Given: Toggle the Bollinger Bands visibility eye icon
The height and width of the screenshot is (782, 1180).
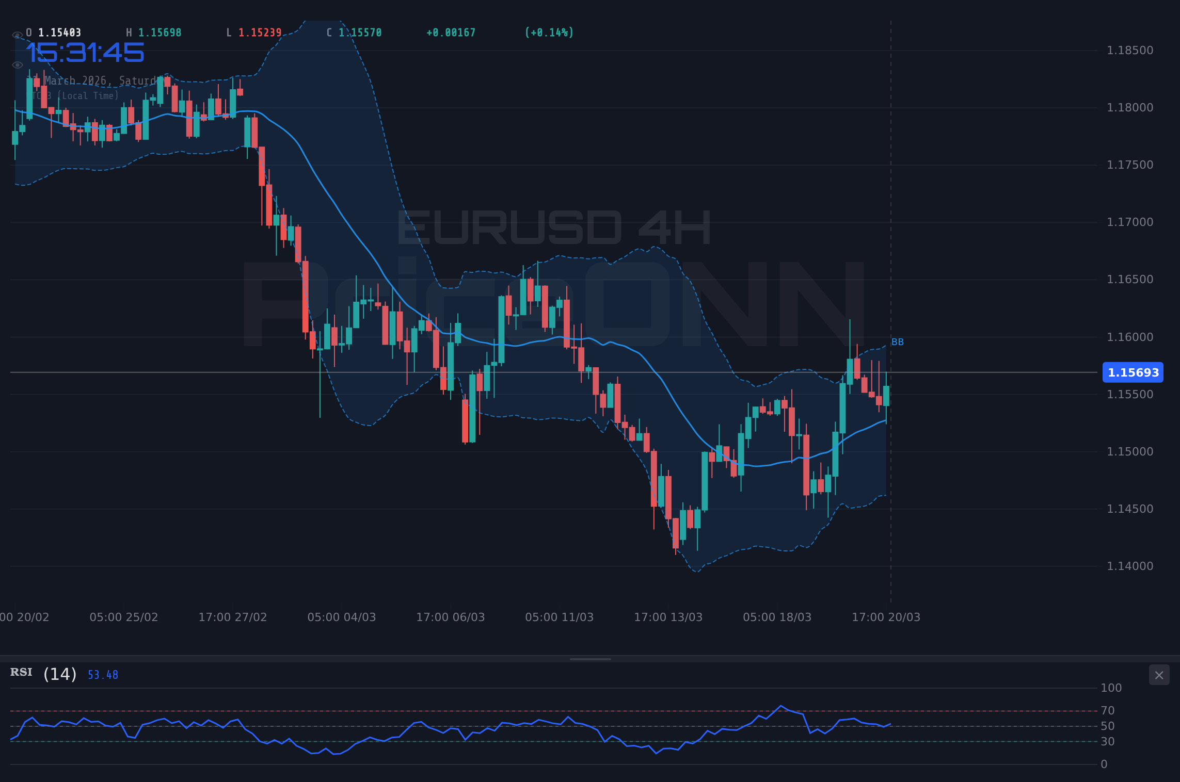Looking at the screenshot, I should [18, 64].
